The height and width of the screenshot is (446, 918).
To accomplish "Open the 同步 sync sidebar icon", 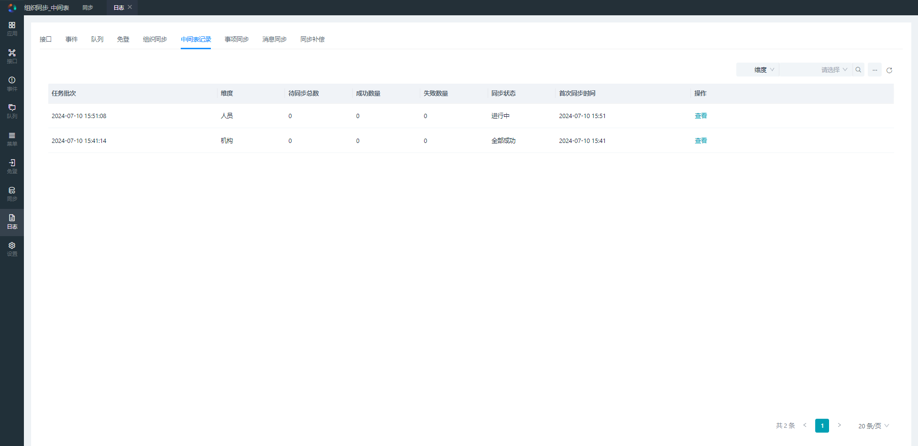I will click(x=12, y=194).
